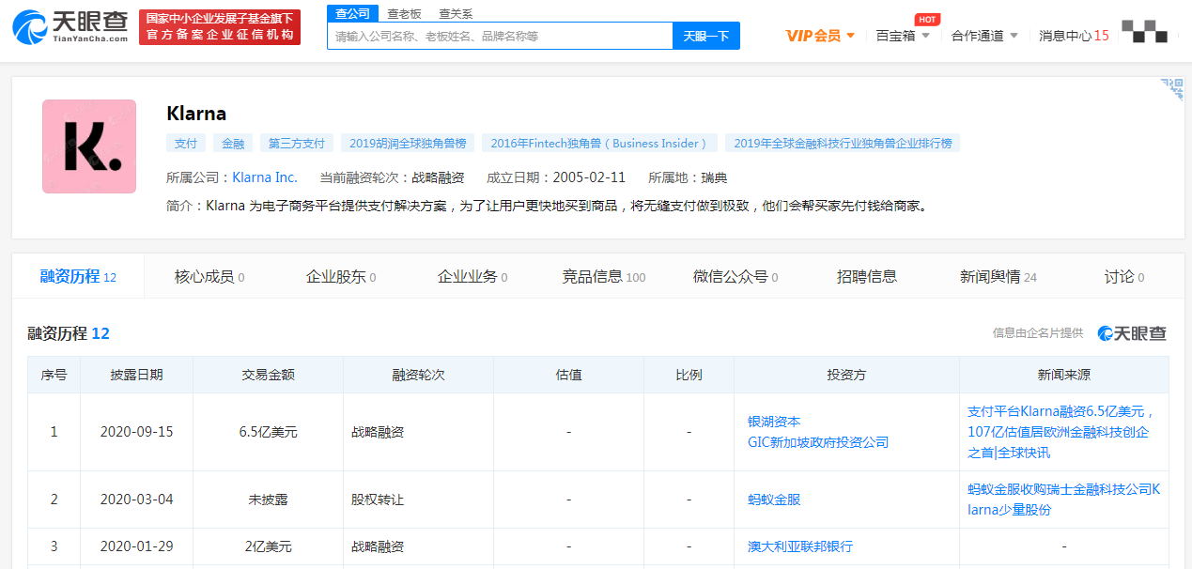
Task: Open the 蚂蚁金服 investor link
Action: click(x=774, y=500)
